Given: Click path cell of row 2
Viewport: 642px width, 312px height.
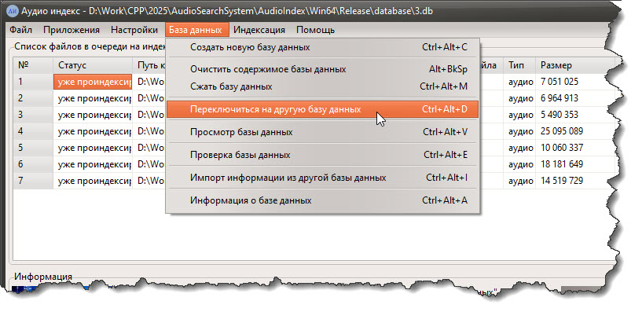Looking at the screenshot, I should [x=150, y=98].
